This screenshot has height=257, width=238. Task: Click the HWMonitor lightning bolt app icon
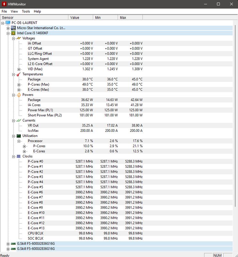pyautogui.click(x=4, y=4)
